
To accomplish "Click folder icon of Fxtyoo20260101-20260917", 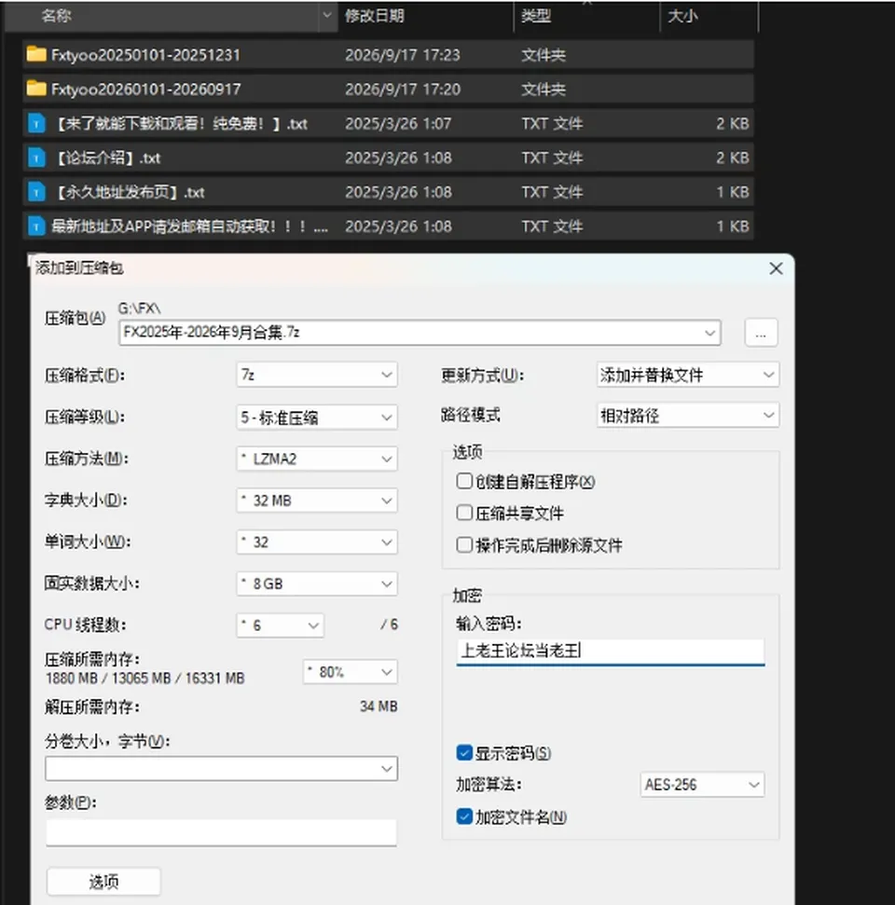I will [x=36, y=89].
